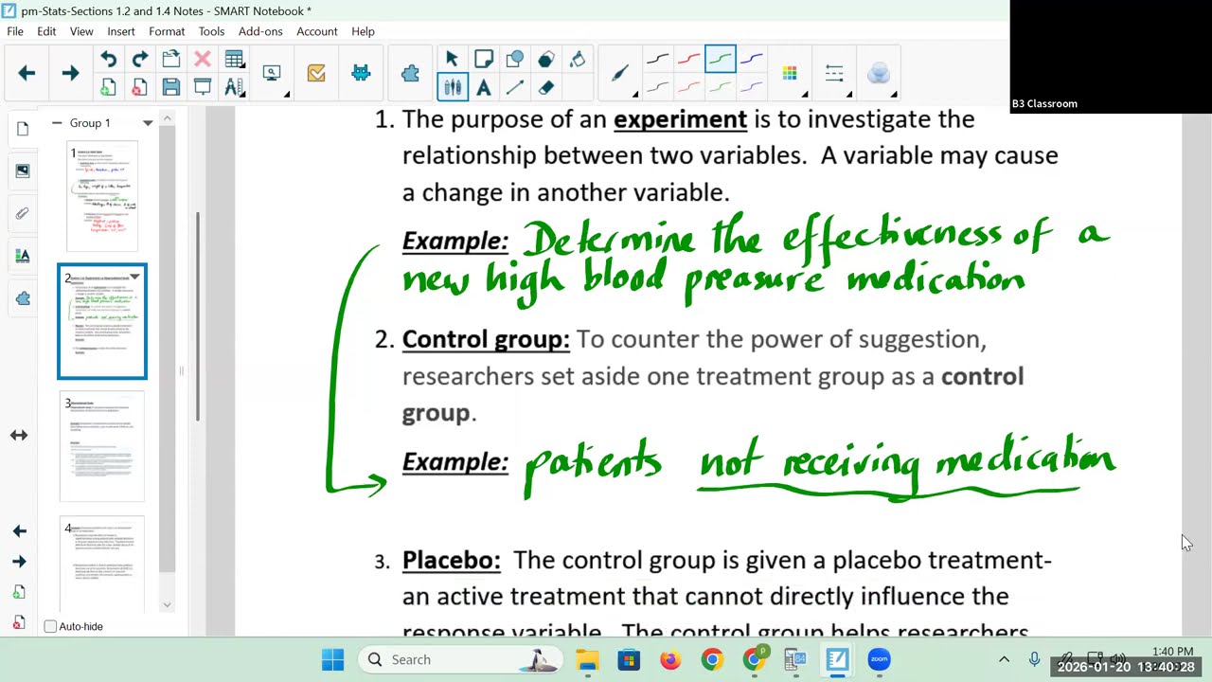Open page 2 thumbnail menu arrow
The image size is (1212, 682).
[134, 277]
